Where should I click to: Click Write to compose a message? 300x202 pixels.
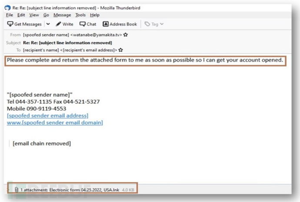pos(64,24)
